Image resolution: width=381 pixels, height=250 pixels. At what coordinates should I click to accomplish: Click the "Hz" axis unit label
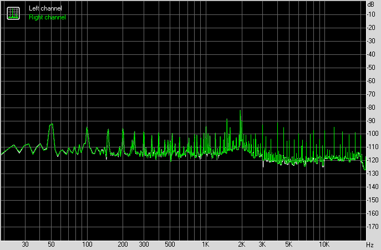(369, 244)
